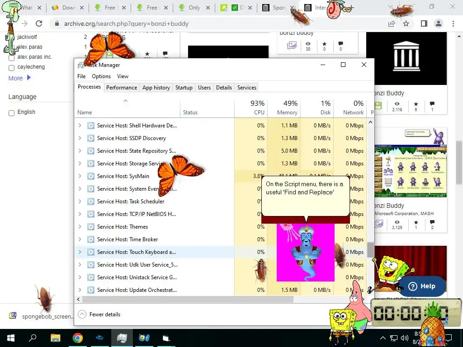Click Task Manager horizontal scrollbar thumb
This screenshot has width=463, height=347.
pos(188,299)
